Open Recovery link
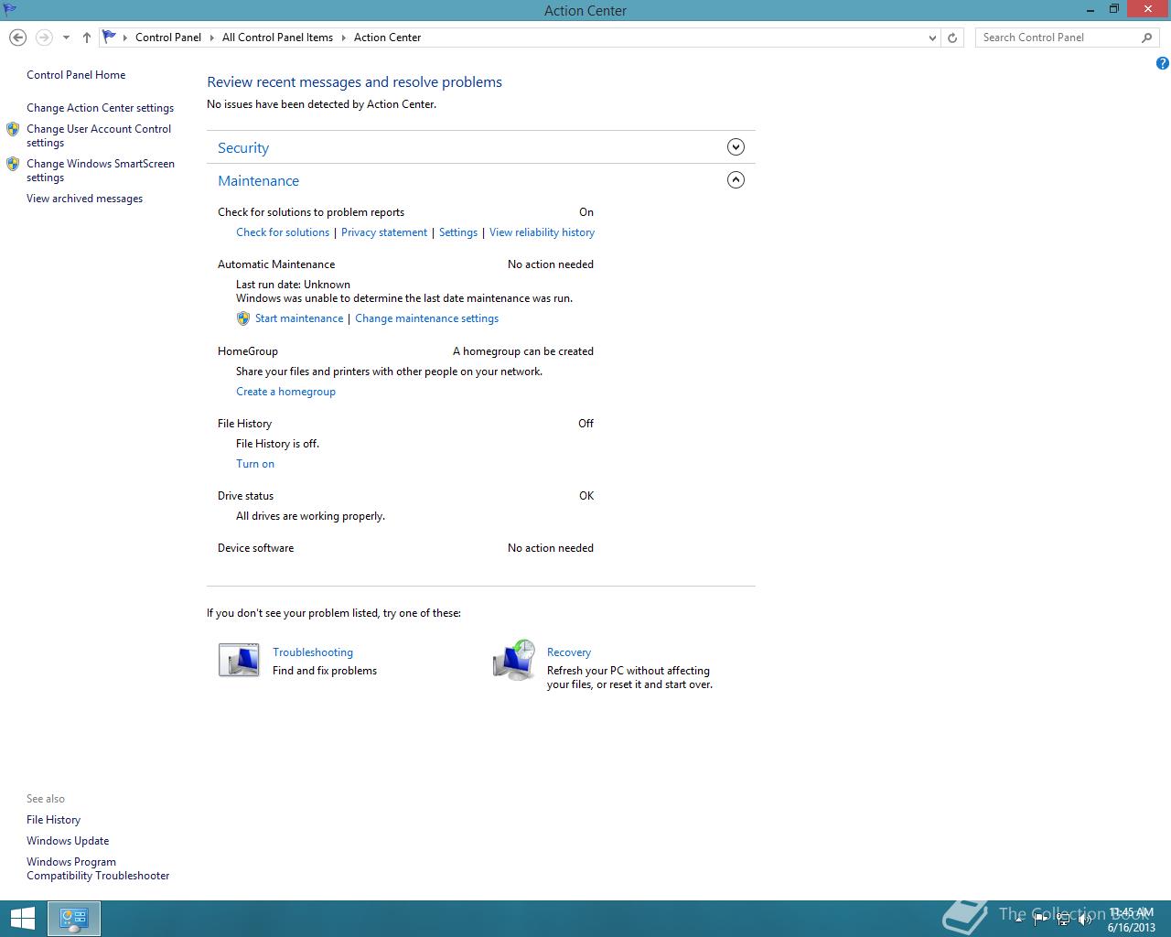This screenshot has height=937, width=1171. point(569,652)
